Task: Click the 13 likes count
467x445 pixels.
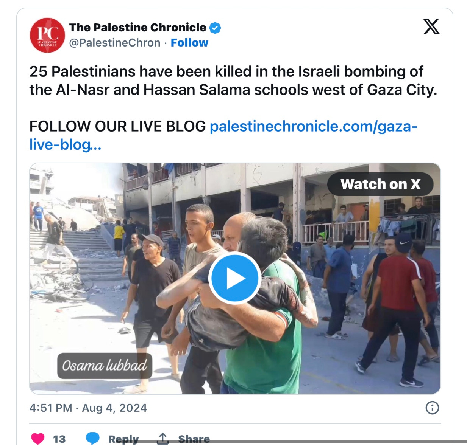Action: 59,439
